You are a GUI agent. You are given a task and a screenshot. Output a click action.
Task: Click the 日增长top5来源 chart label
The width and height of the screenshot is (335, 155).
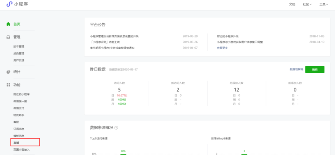coord(221,139)
